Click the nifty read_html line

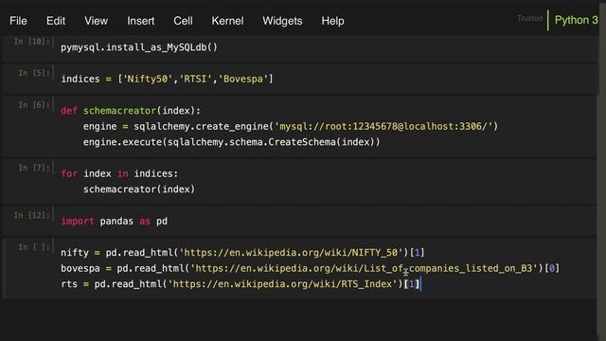(242, 253)
